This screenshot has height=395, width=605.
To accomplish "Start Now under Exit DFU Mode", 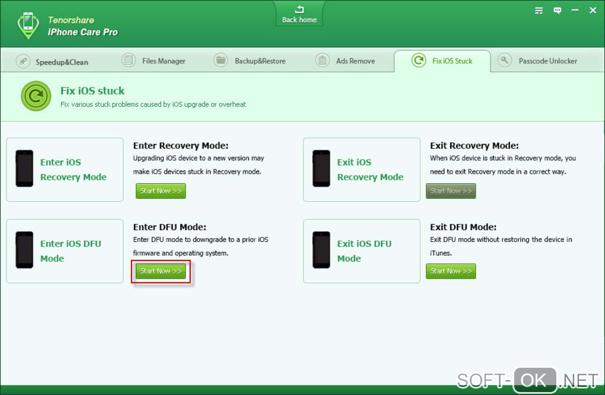I will coord(451,271).
